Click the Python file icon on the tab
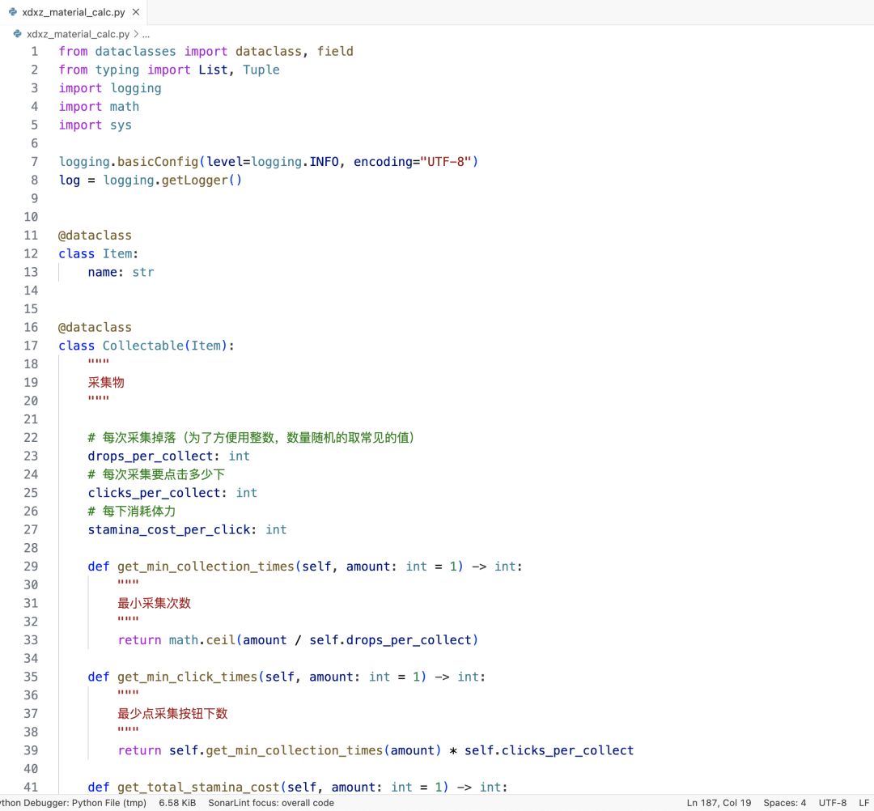The image size is (874, 811). [x=13, y=11]
